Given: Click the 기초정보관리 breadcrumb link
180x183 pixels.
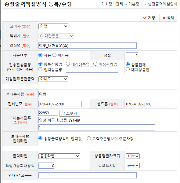Looking at the screenshot, I should [112, 4].
